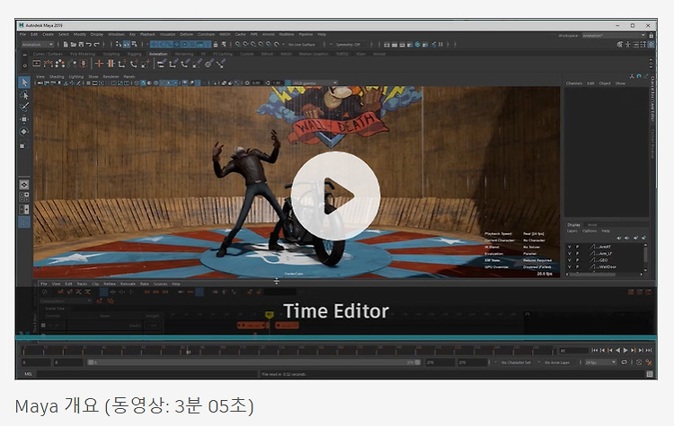Select the Display tab in Layer Editor
The height and width of the screenshot is (426, 674).
[x=574, y=225]
